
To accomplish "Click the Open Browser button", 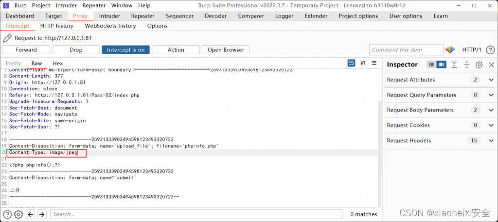I will coord(226,50).
